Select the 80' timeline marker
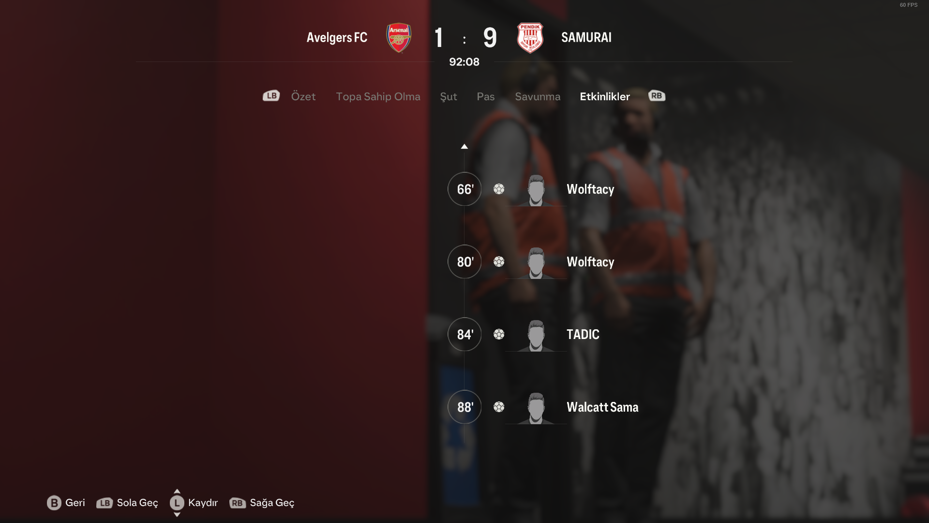 coord(464,261)
